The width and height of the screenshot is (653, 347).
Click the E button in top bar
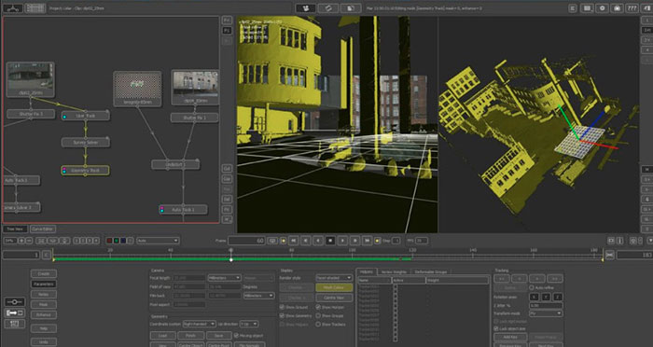(x=573, y=8)
